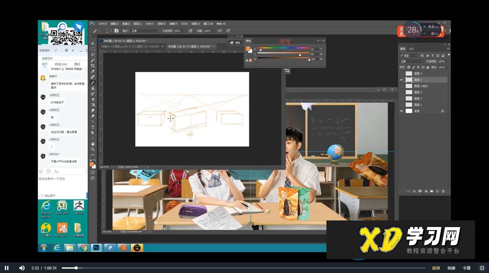Open the 文件(F) menu

pyautogui.click(x=103, y=24)
